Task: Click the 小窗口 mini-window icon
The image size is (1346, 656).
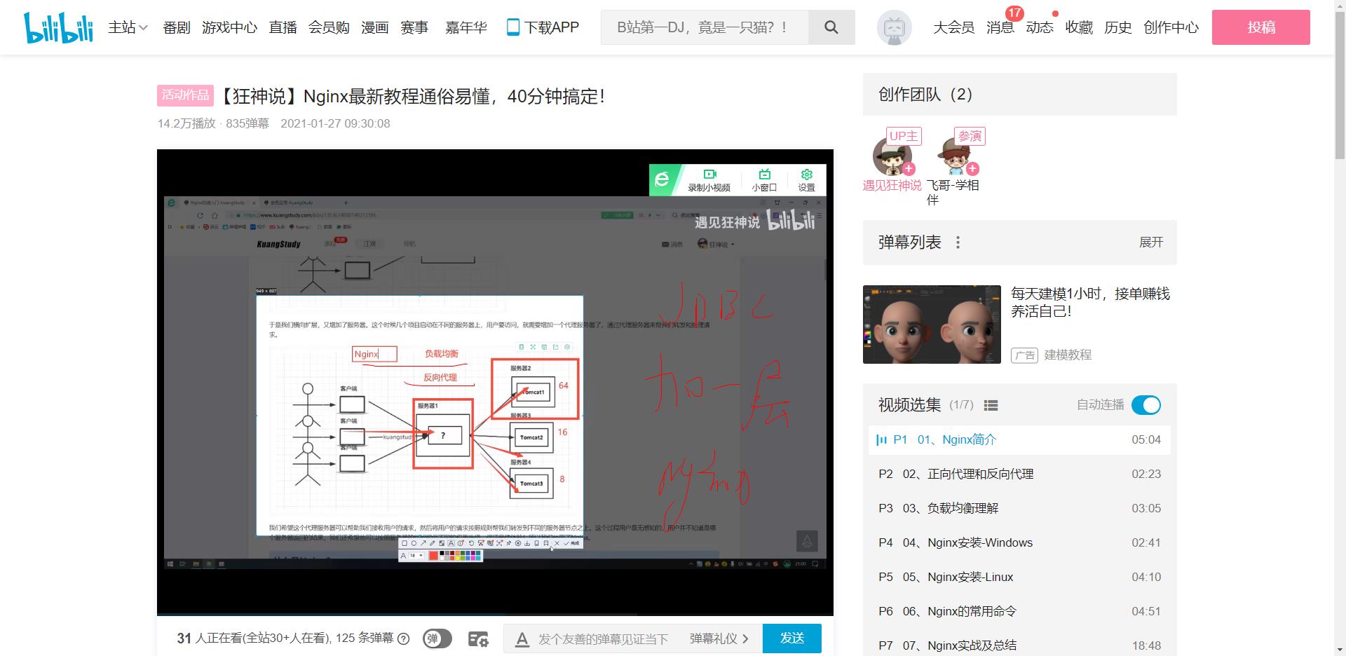Action: pyautogui.click(x=764, y=174)
